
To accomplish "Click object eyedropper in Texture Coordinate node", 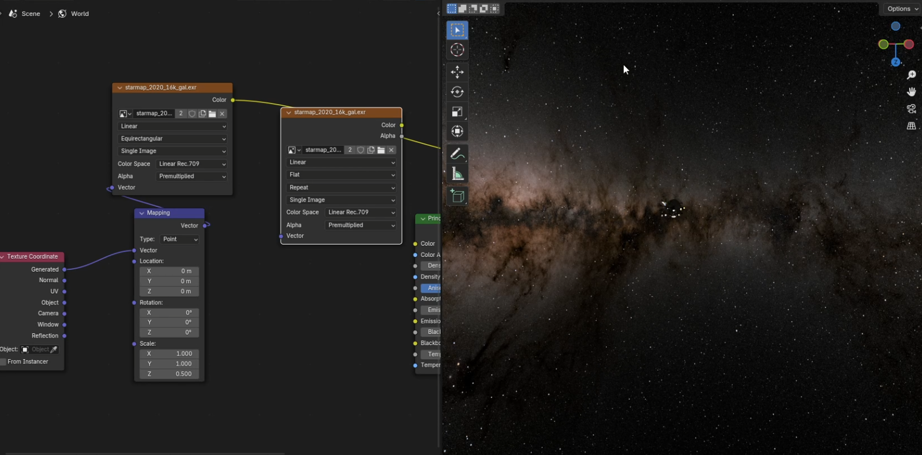I will tap(54, 349).
